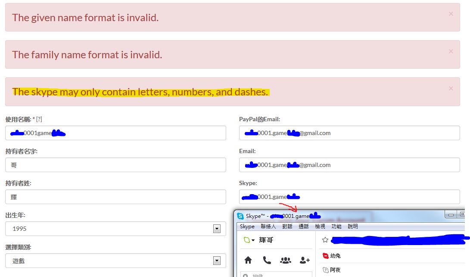This screenshot has width=470, height=277.
Task: Click the favorite star icon
Action: [x=325, y=239]
